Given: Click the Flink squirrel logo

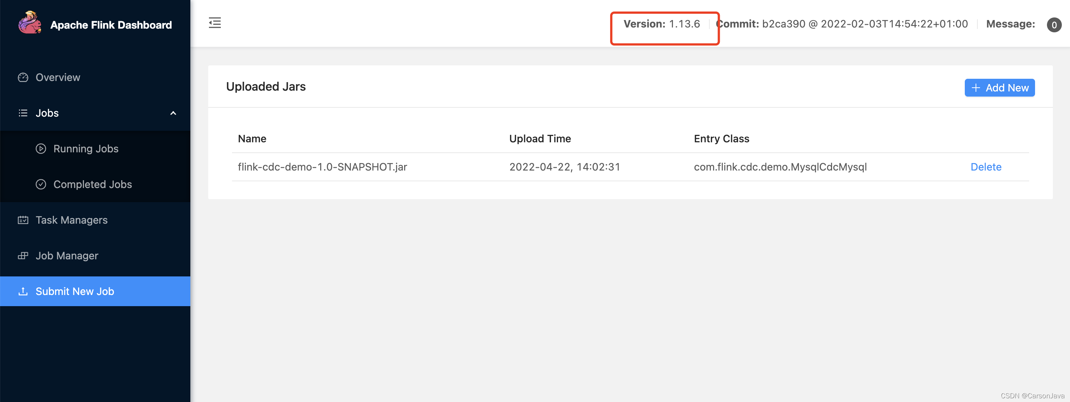Looking at the screenshot, I should [x=30, y=23].
